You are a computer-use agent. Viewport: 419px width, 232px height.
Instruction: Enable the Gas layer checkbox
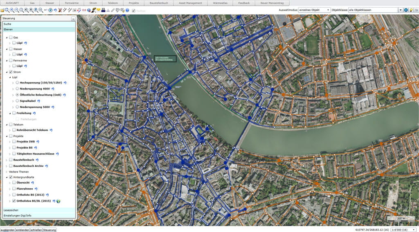click(11, 37)
